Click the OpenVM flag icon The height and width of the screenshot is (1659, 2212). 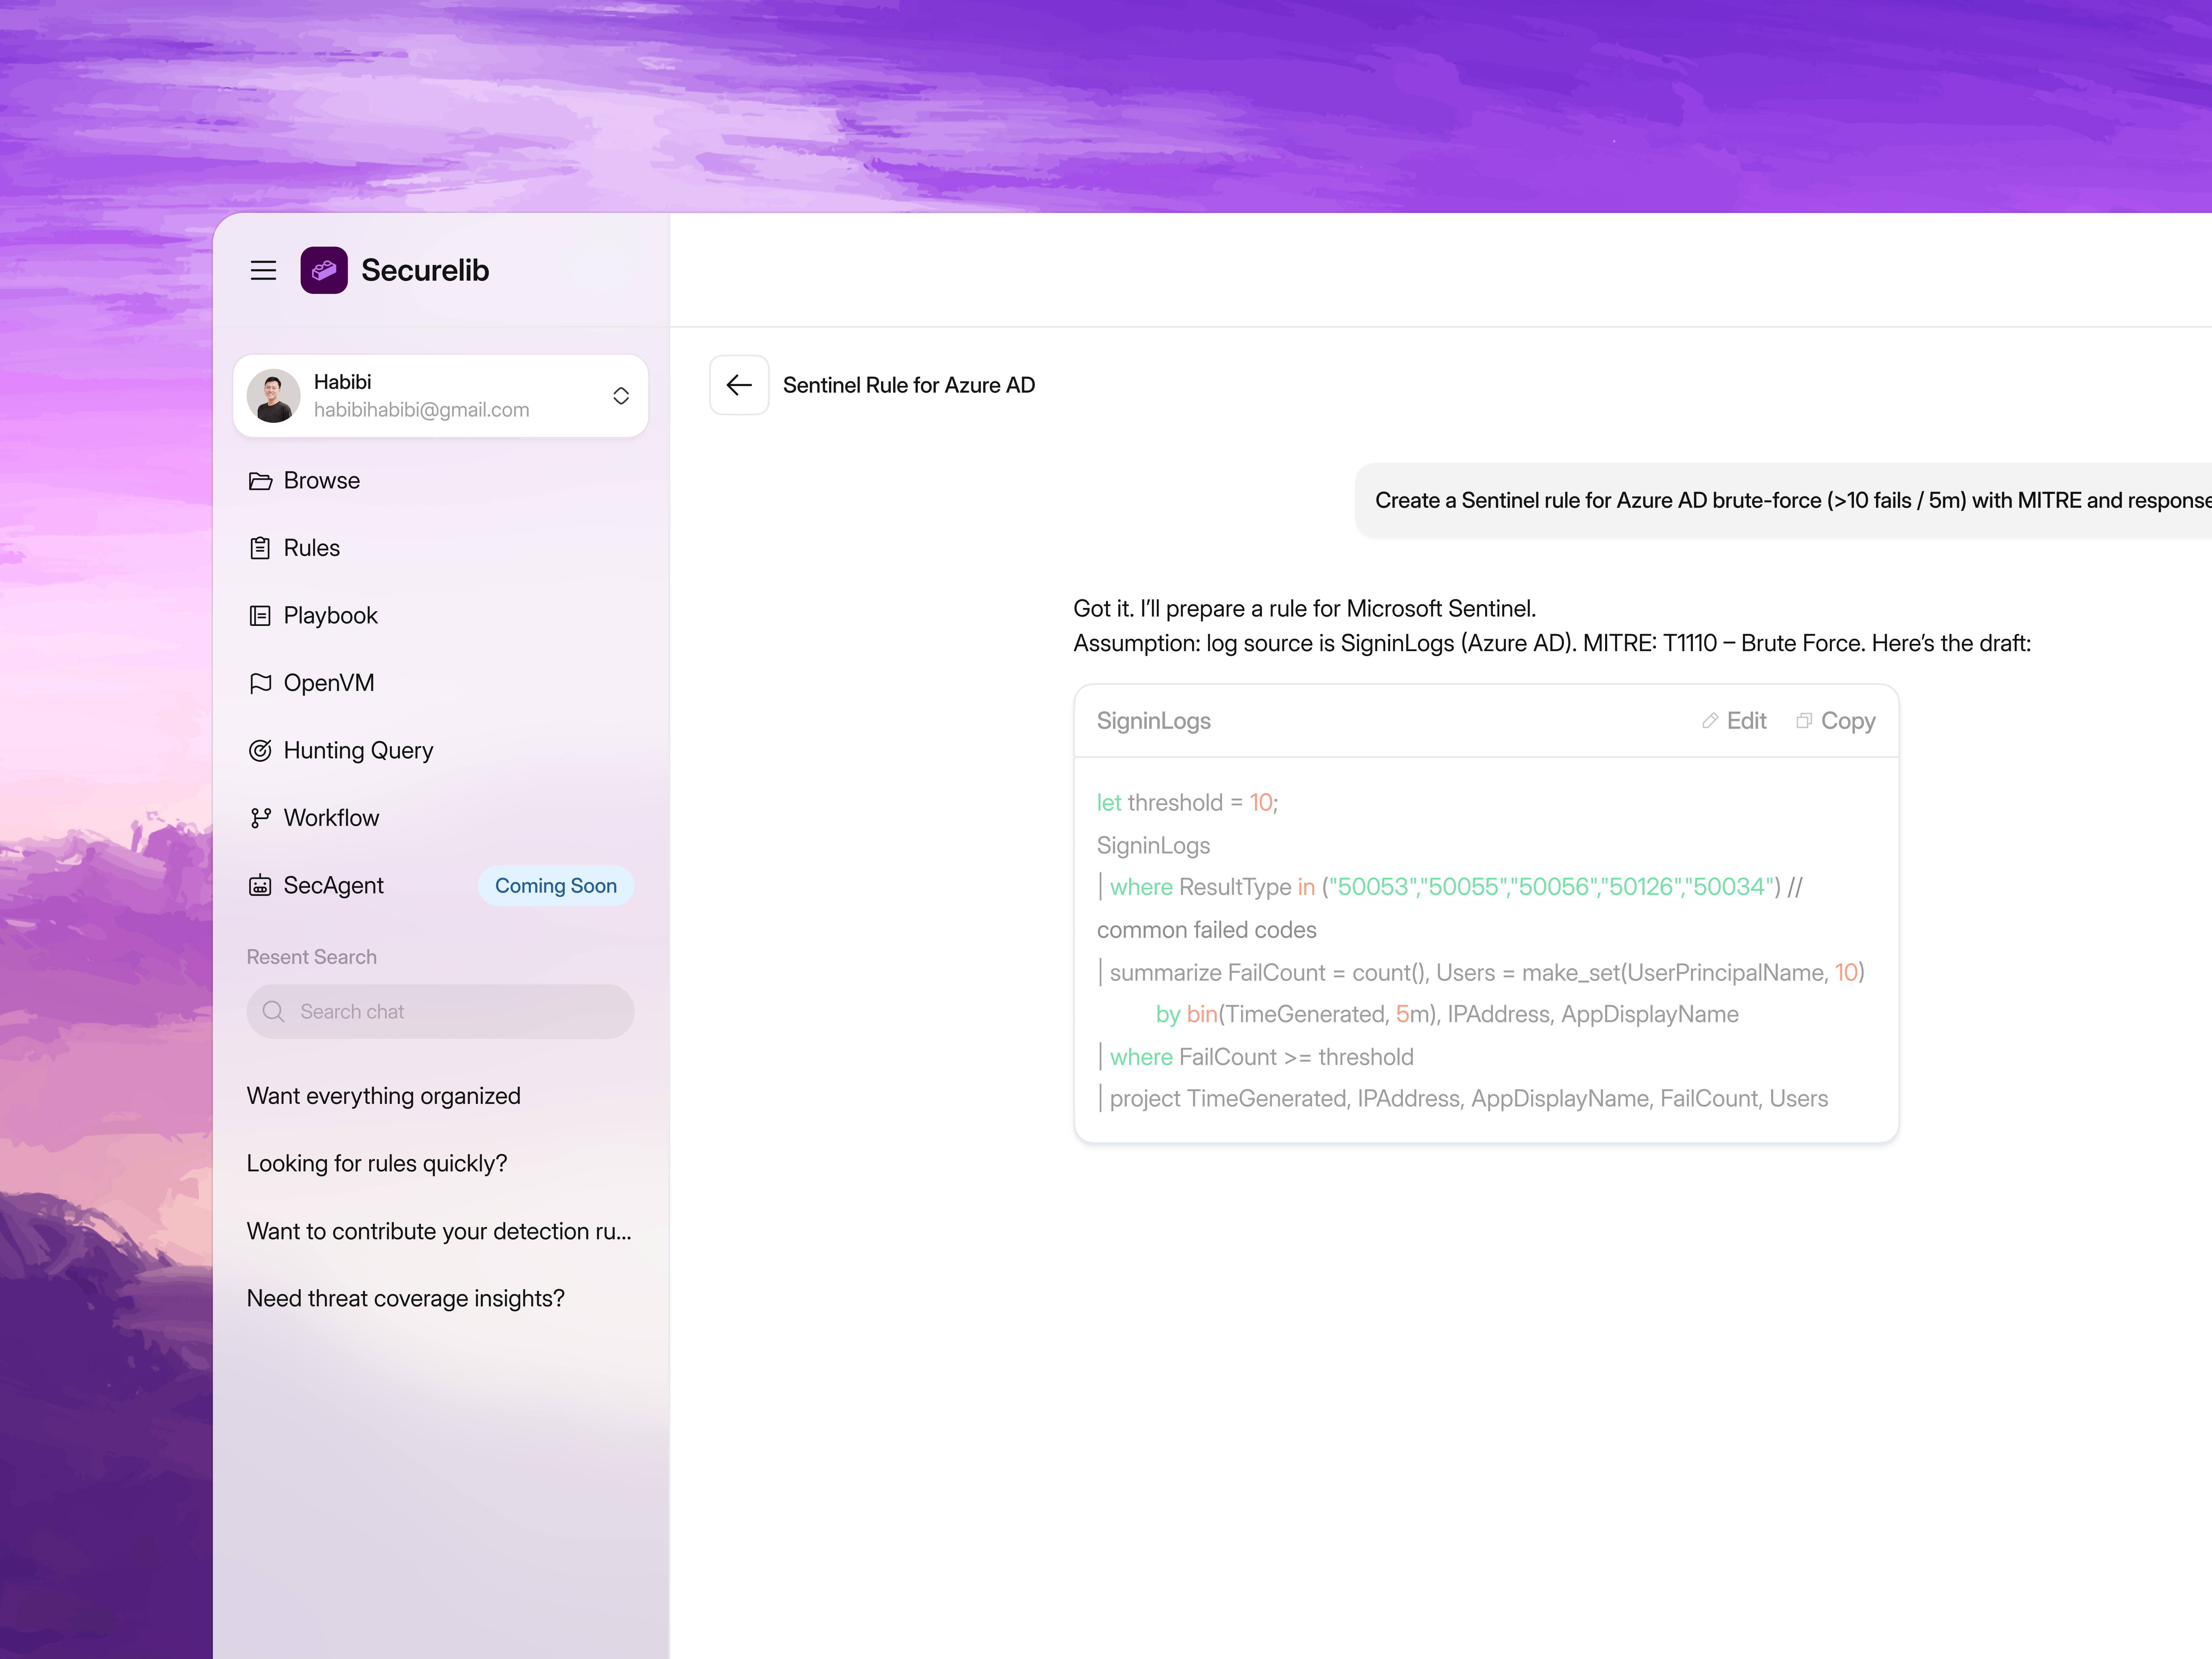coord(260,683)
